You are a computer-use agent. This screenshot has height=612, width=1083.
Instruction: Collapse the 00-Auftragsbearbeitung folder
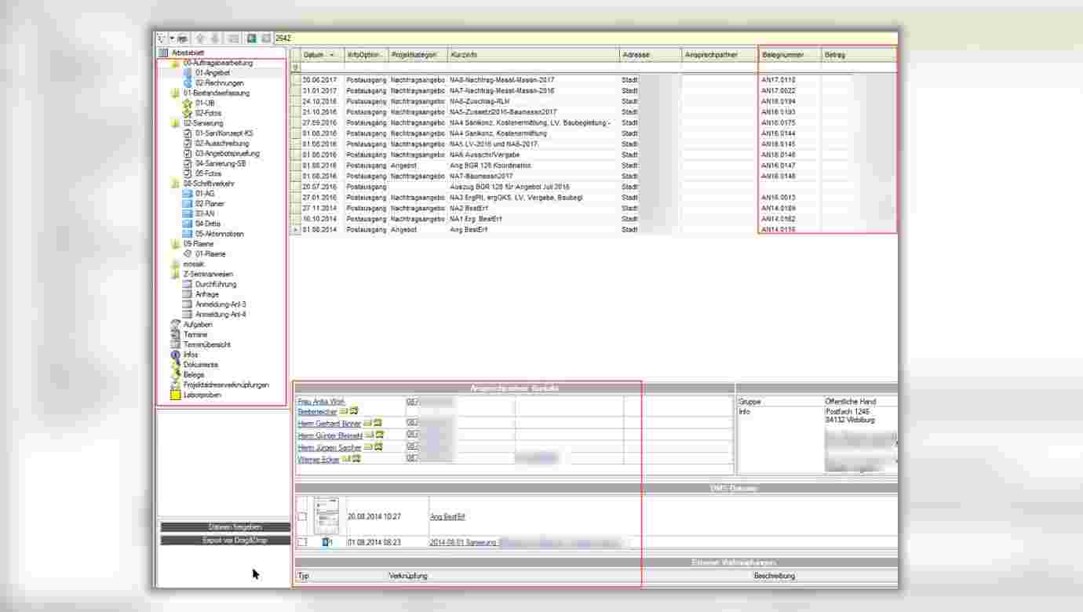tap(176, 63)
